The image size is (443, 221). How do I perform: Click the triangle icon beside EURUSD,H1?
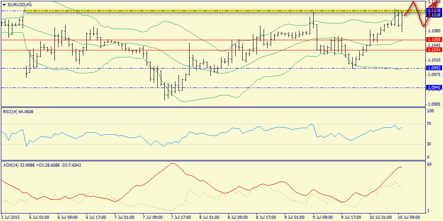pos(3,4)
